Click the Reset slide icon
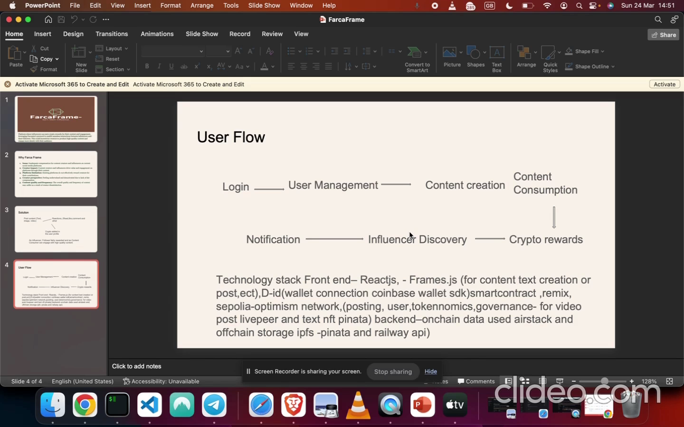 point(99,59)
